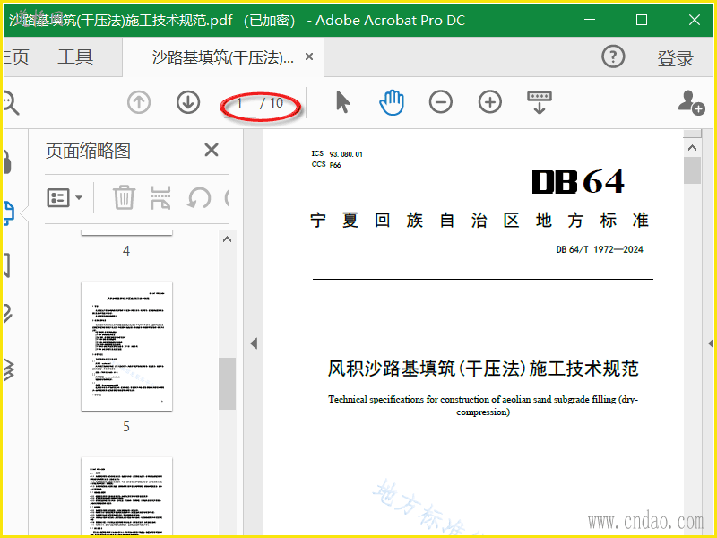The image size is (717, 538).
Task: Open the thumbnail options dropdown menu
Action: coord(65,197)
